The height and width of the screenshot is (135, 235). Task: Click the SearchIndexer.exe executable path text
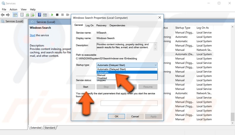pos(106,59)
